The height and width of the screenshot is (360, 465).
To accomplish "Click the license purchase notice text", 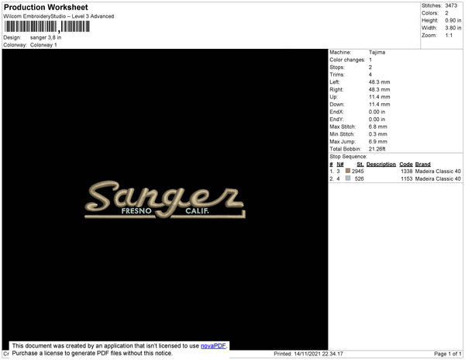I will 92,353.
